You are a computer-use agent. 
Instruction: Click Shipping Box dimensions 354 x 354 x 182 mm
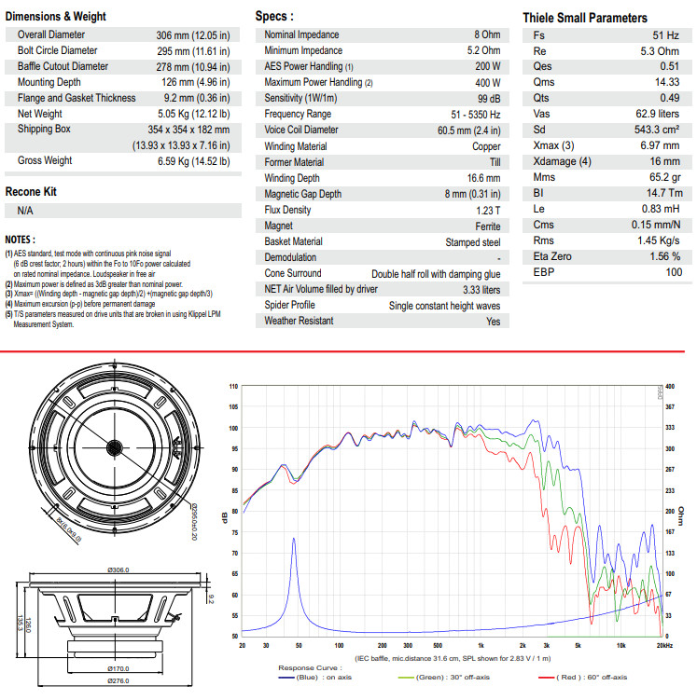[x=188, y=130]
